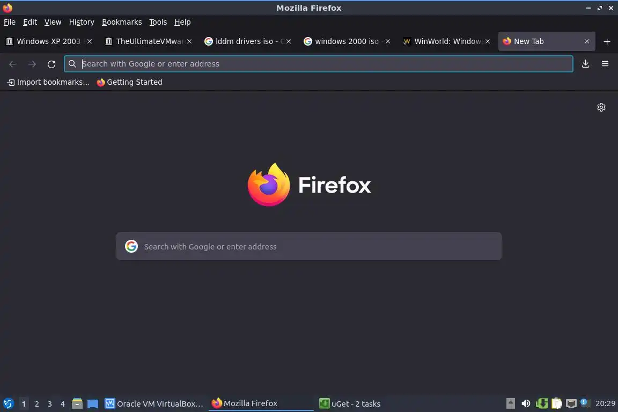Click Import bookmarks in bookmarks toolbar

pos(48,82)
